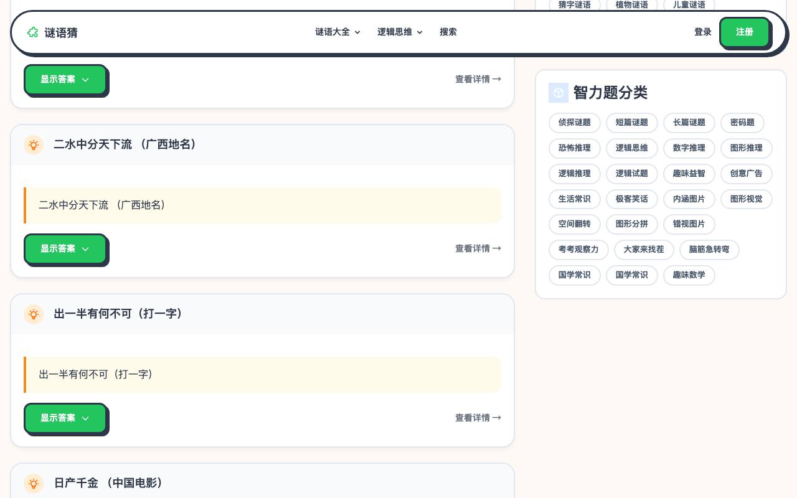Screen dimensions: 797x498
Task: Select the 错视图片 category tag
Action: pos(689,224)
